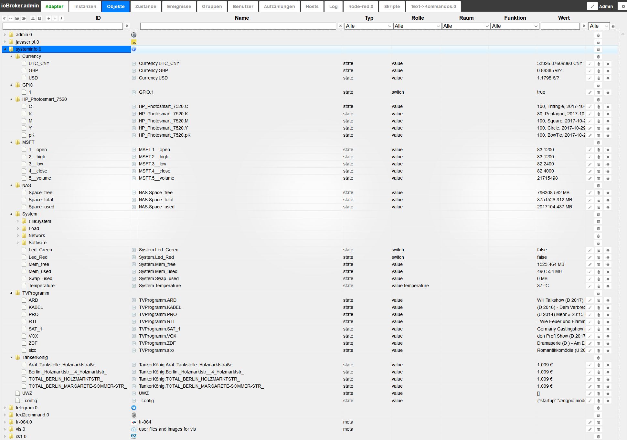Expand the admin.0 tree node
Viewport: 627px width, 440px height.
pyautogui.click(x=5, y=35)
